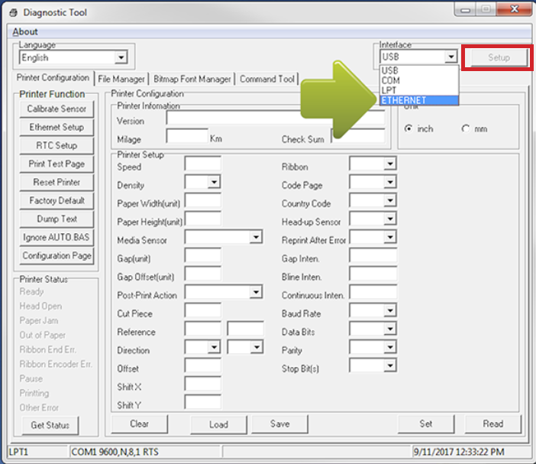
Task: Select the mm unit radio button
Action: click(x=466, y=128)
